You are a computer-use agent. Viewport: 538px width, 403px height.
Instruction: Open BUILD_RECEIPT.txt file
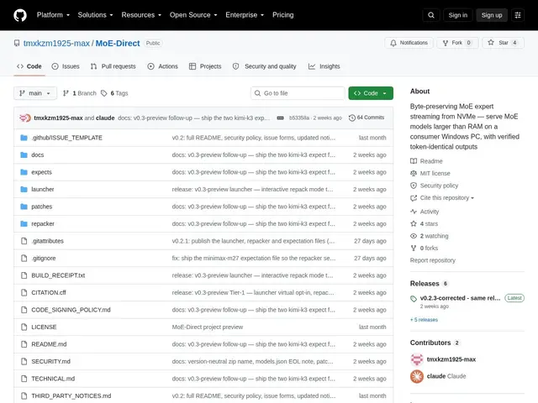pyautogui.click(x=58, y=275)
